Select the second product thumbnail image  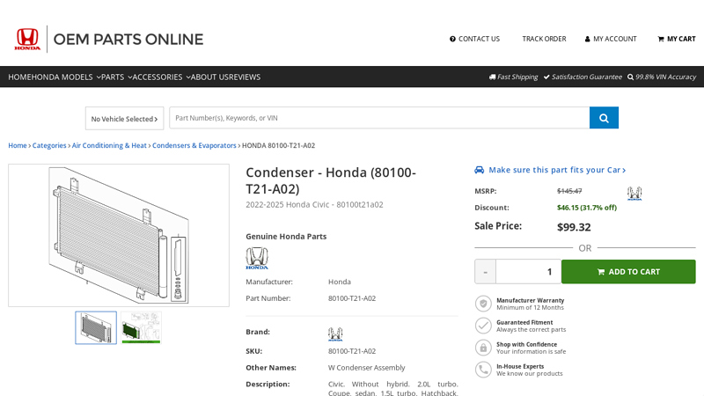(x=141, y=327)
